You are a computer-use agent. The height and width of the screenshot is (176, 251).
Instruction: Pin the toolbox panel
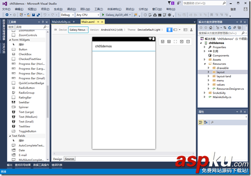click(43, 22)
